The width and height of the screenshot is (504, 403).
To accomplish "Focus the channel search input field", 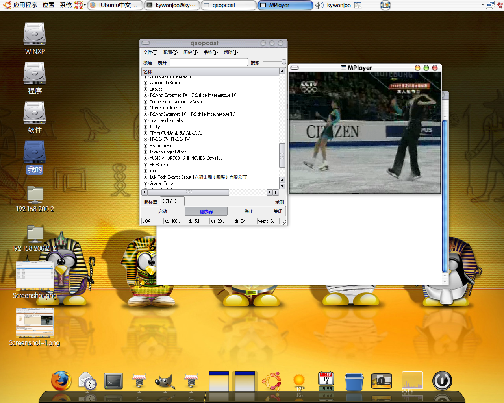I will tap(209, 62).
